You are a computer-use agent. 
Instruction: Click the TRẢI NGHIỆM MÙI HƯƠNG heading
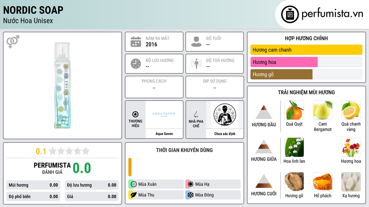(x=306, y=92)
